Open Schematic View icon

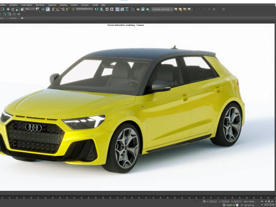tap(127, 9)
